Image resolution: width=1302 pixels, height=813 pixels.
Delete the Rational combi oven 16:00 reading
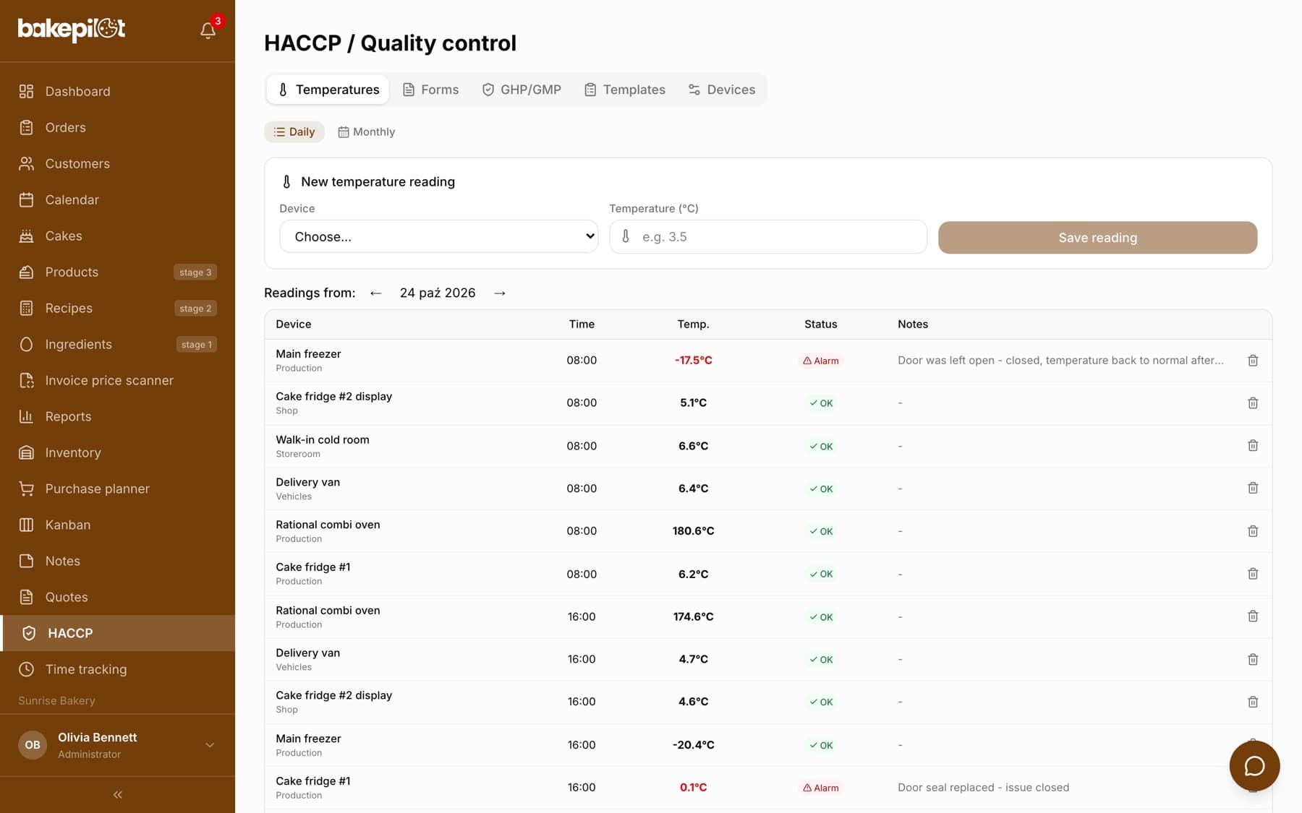click(1253, 616)
